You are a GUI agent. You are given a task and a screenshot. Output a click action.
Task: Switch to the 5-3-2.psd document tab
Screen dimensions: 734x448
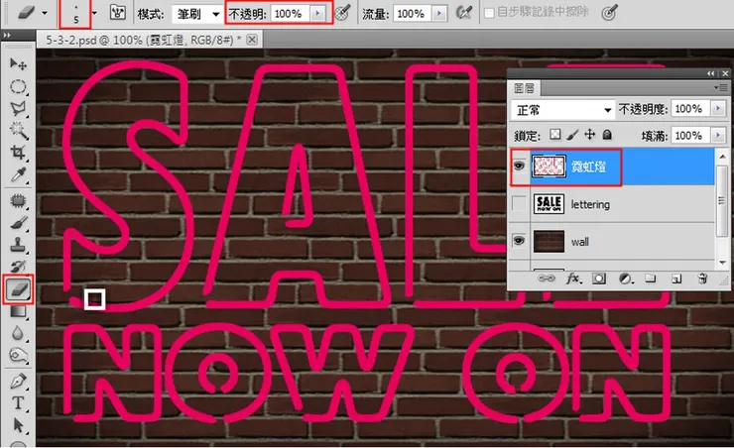(143, 41)
